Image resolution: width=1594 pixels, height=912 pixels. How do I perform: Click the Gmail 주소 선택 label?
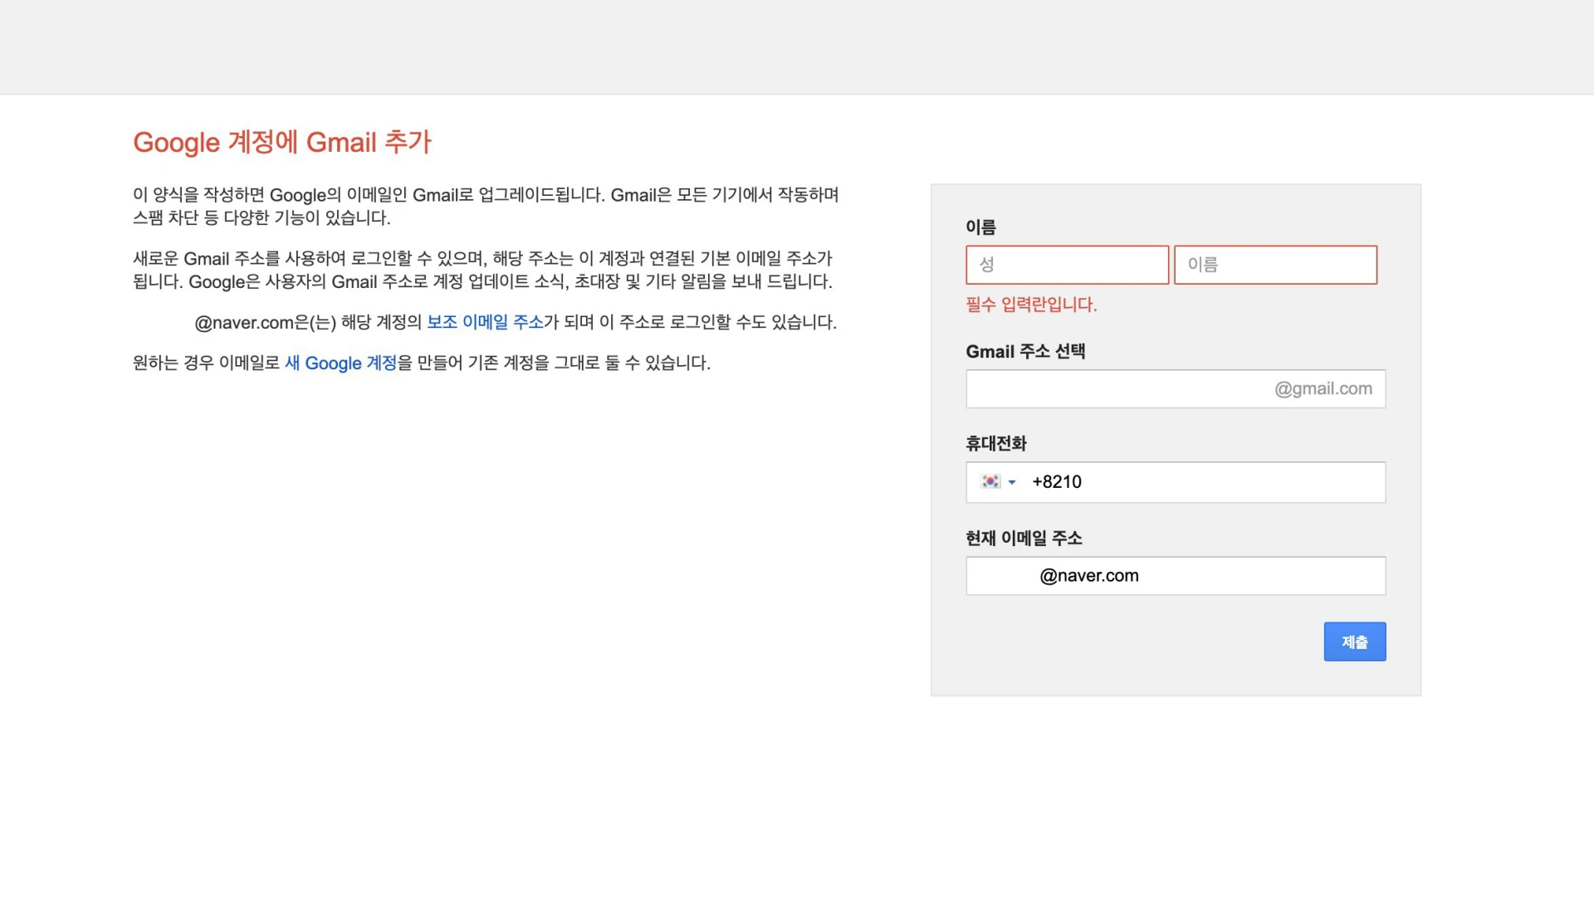click(1025, 351)
